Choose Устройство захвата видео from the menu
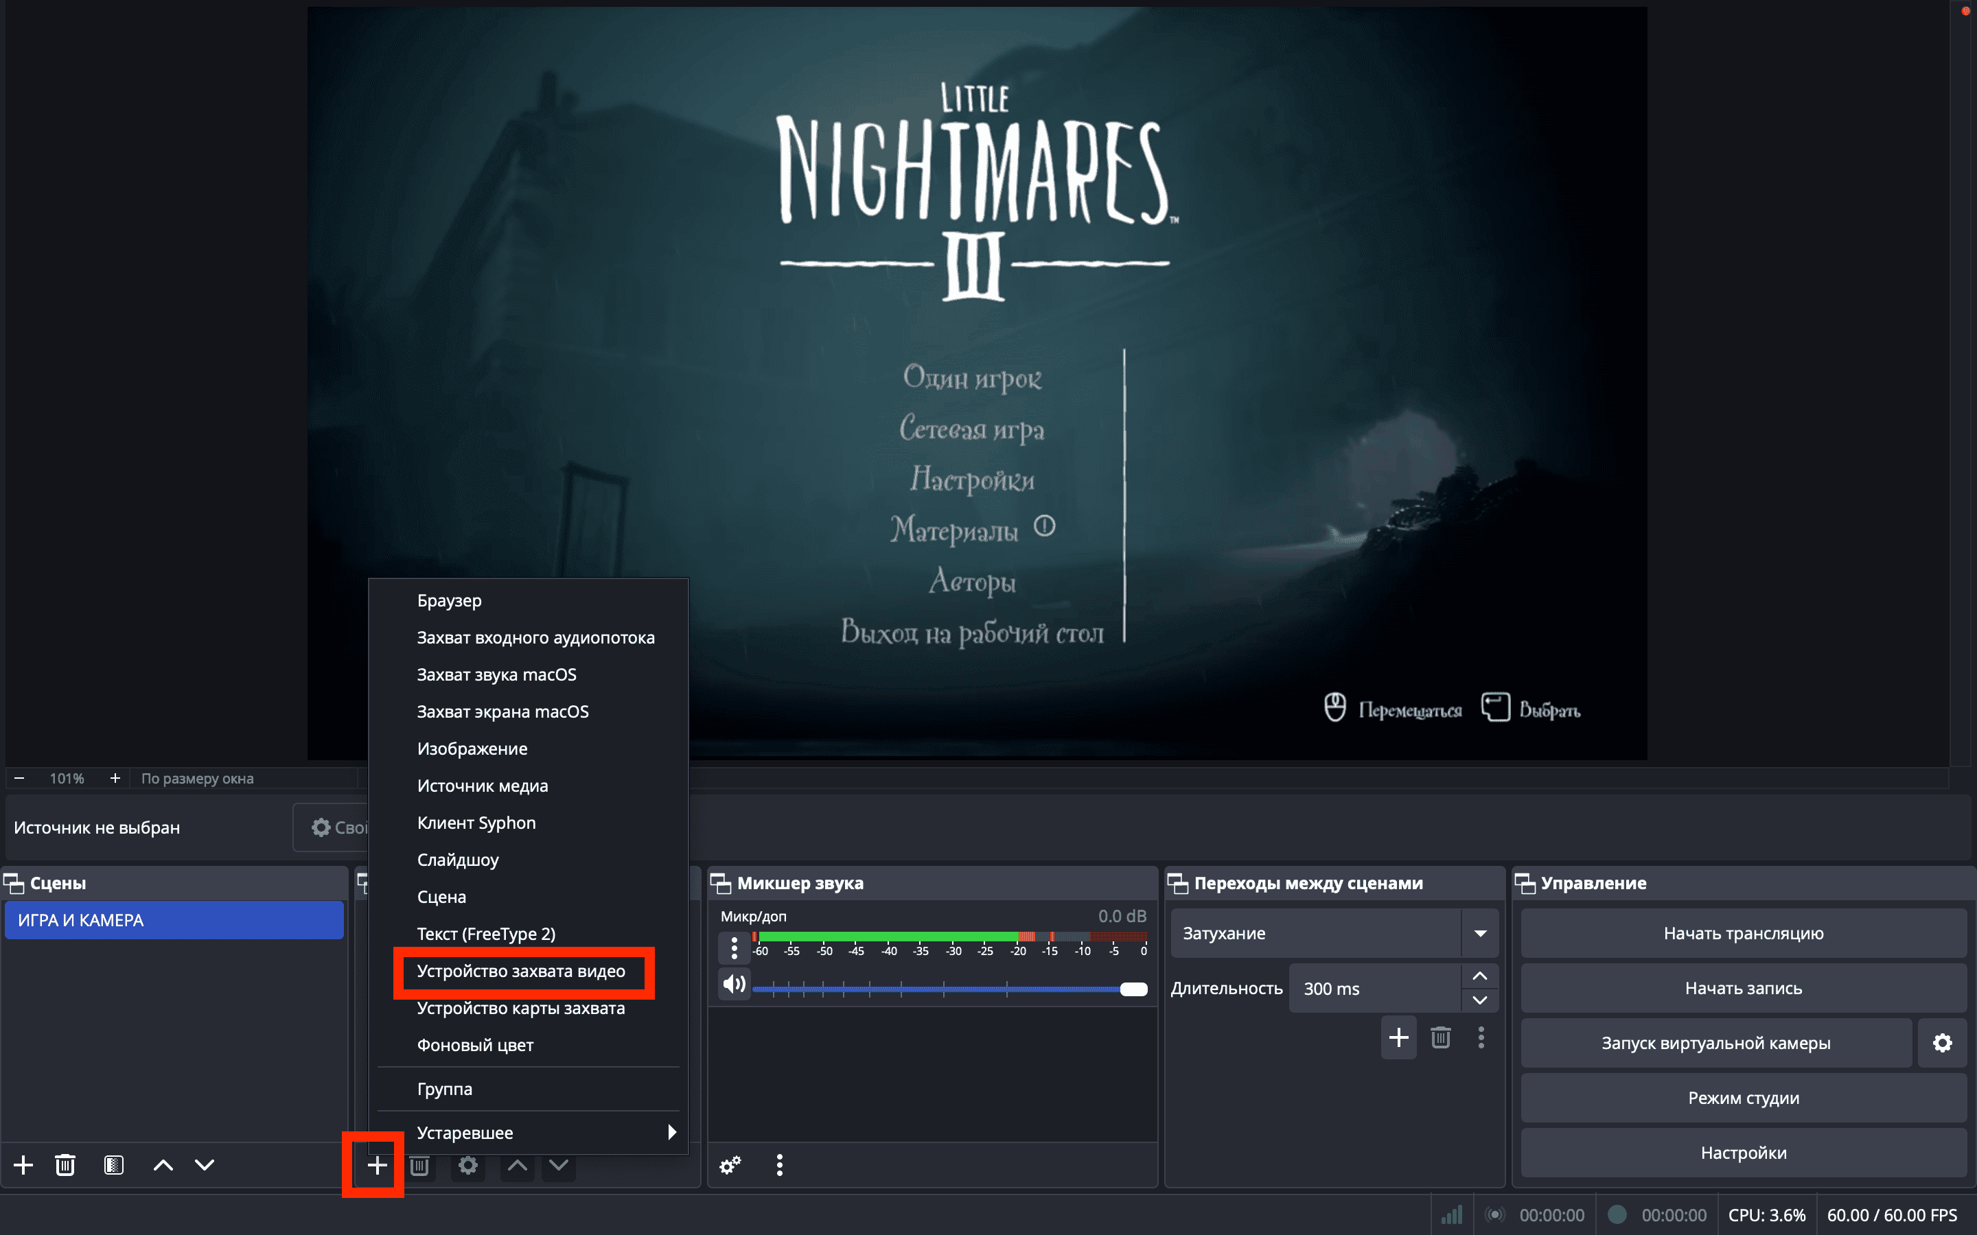 point(521,971)
